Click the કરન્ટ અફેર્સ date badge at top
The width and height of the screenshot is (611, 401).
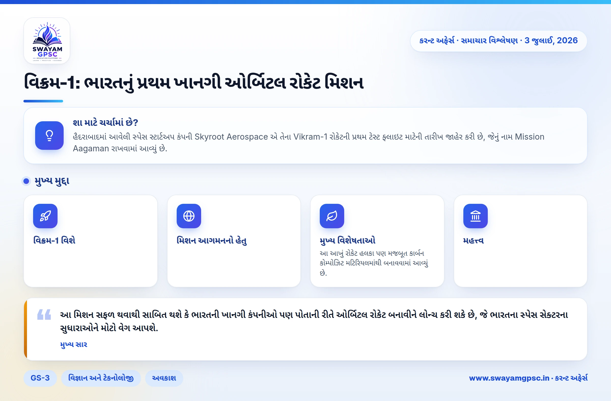coord(498,41)
